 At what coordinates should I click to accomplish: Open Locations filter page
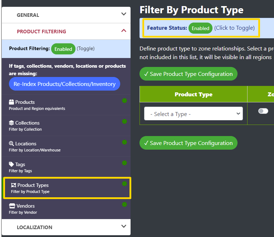point(66,146)
